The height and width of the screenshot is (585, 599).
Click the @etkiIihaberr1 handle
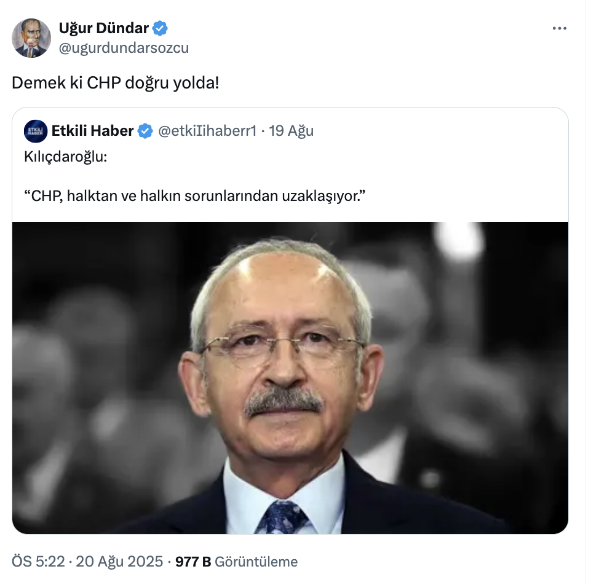pos(207,131)
